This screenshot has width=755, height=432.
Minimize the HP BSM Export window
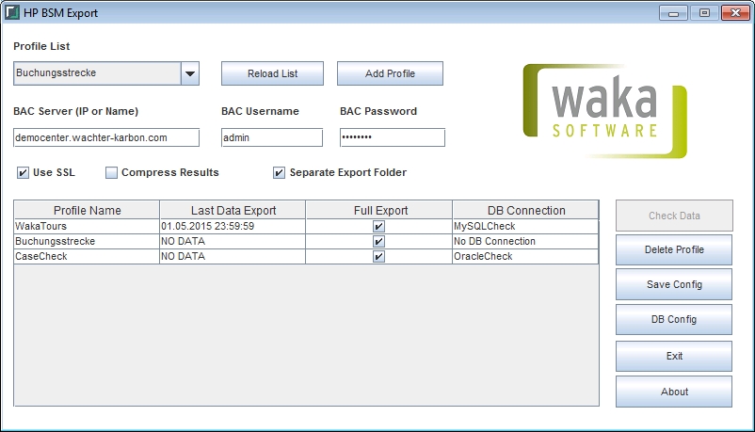[x=673, y=13]
